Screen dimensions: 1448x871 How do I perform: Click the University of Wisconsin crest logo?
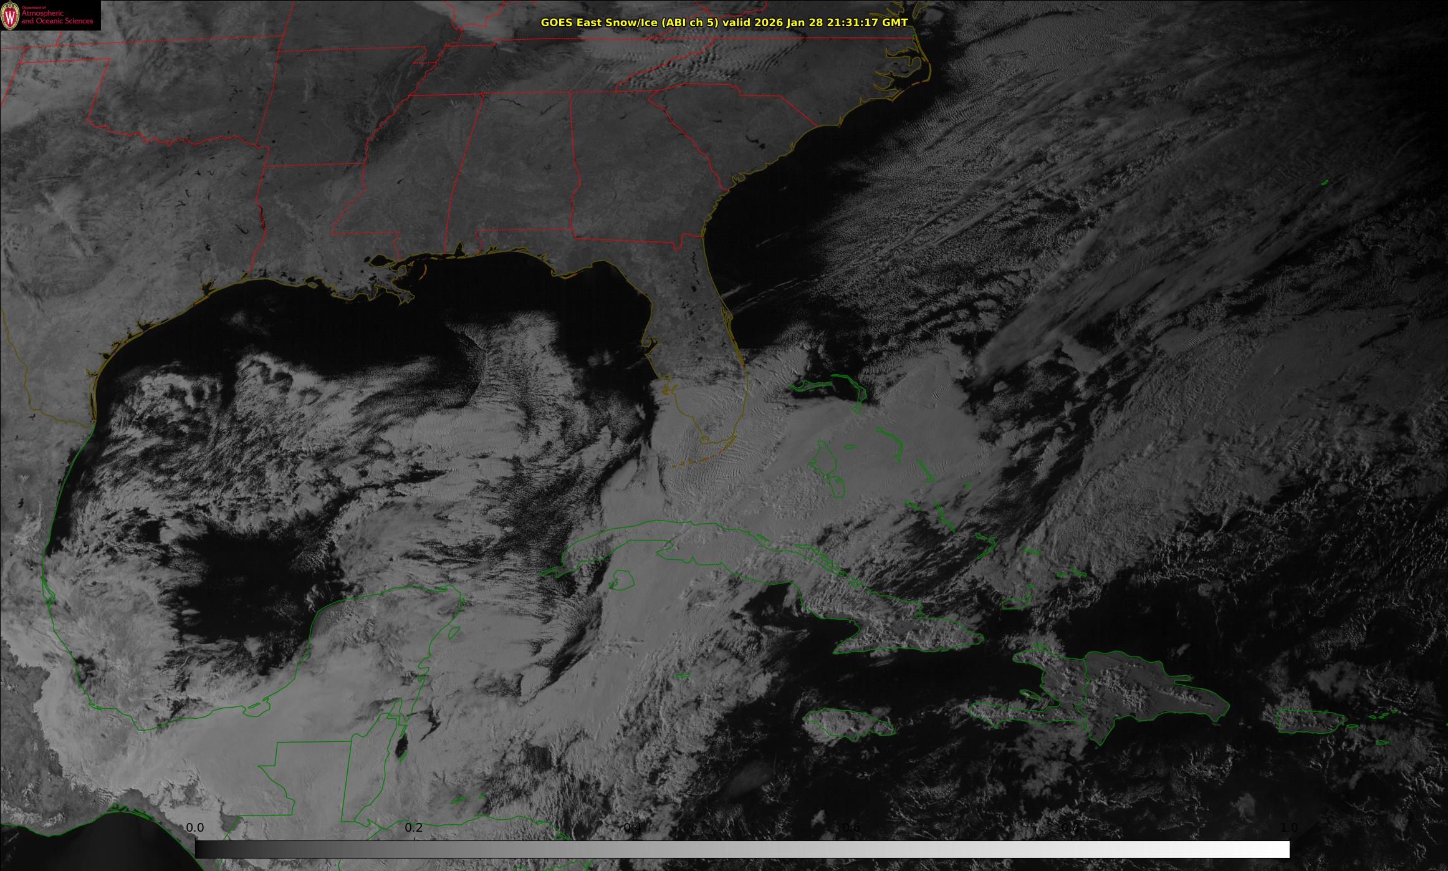click(x=11, y=15)
